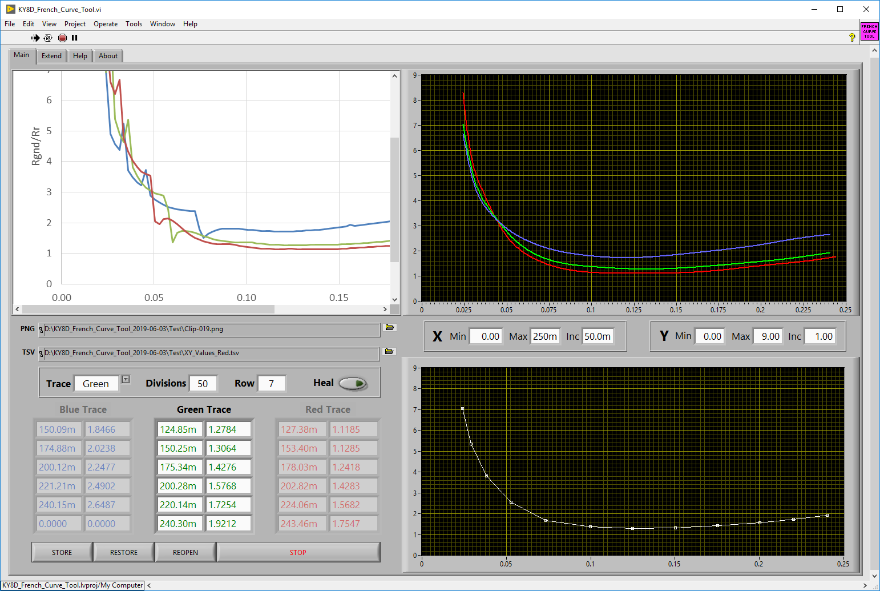Click the Y Inc field showing 1.00
This screenshot has height=591, width=880.
tap(821, 336)
